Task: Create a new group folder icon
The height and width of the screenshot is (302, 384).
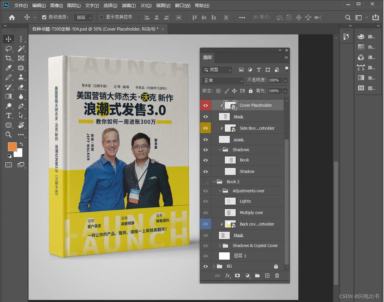Action: 257,276
